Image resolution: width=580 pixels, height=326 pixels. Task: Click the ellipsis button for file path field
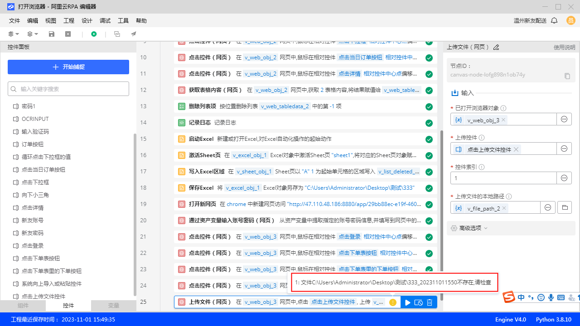click(548, 207)
